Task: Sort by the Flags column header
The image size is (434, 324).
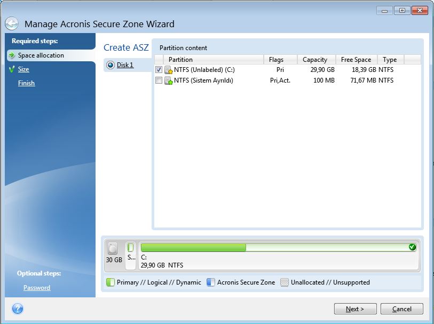Action: click(280, 59)
